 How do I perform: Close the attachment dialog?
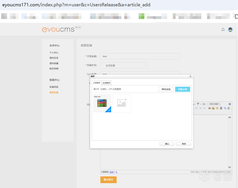(x=190, y=77)
